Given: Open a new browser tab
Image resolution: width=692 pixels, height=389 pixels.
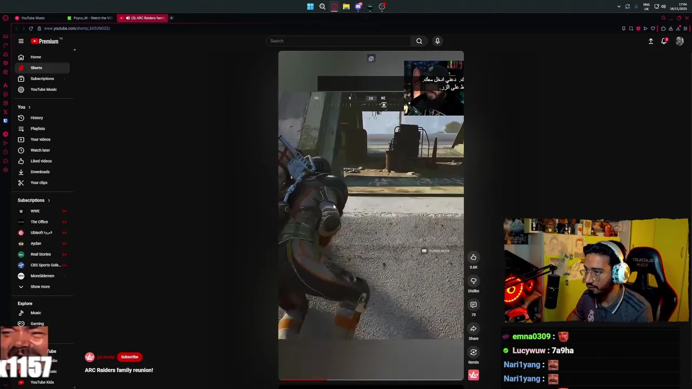Looking at the screenshot, I should 171,18.
